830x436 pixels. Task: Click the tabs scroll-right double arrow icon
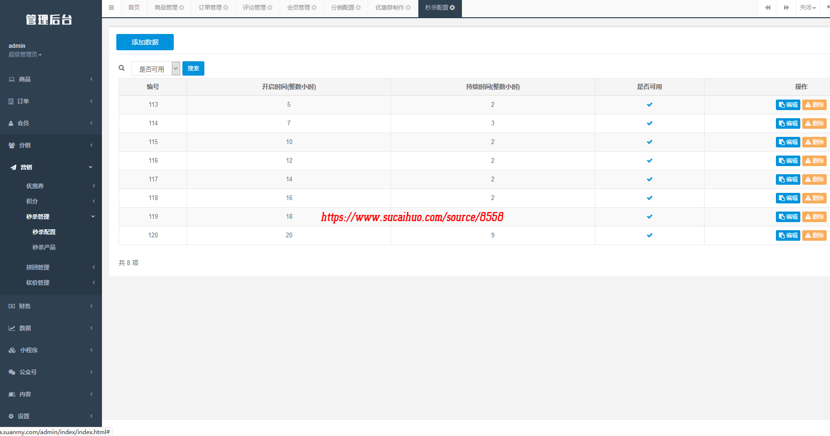[786, 8]
